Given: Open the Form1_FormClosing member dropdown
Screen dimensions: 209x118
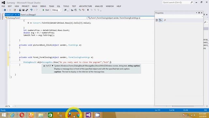Looking at the screenshot, I should click(x=121, y=18).
